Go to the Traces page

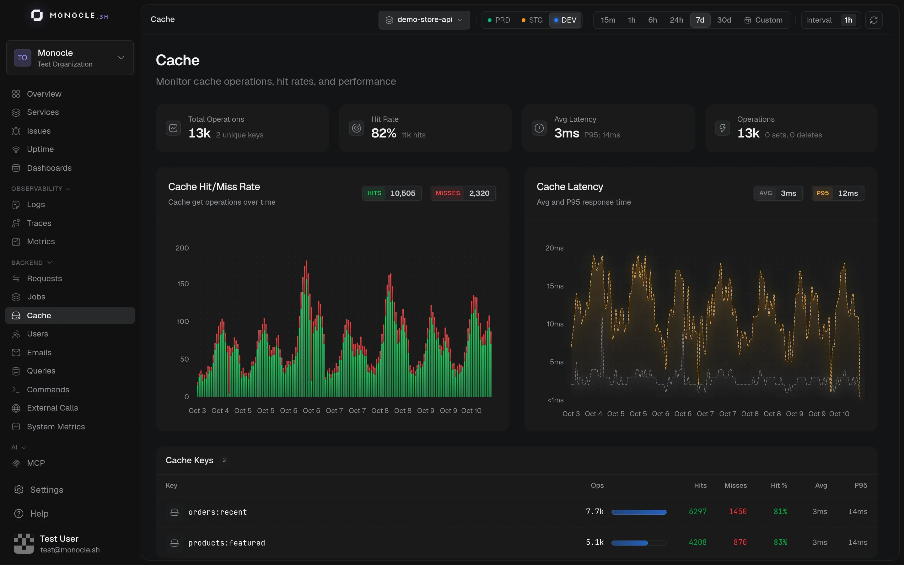click(x=70, y=223)
